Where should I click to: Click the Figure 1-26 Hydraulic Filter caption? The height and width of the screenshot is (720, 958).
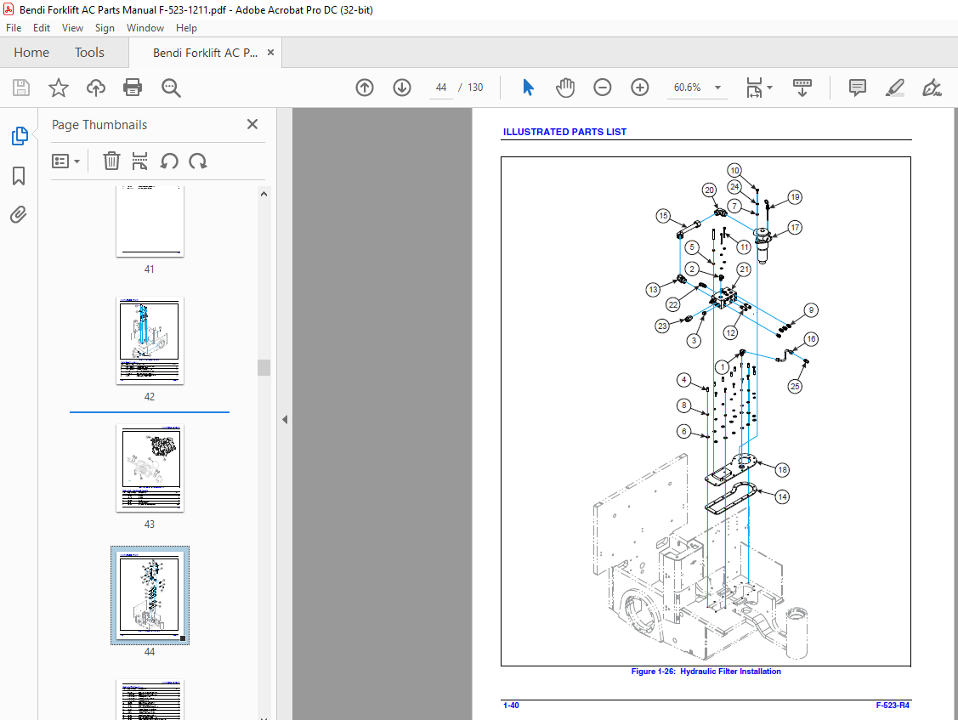point(706,671)
